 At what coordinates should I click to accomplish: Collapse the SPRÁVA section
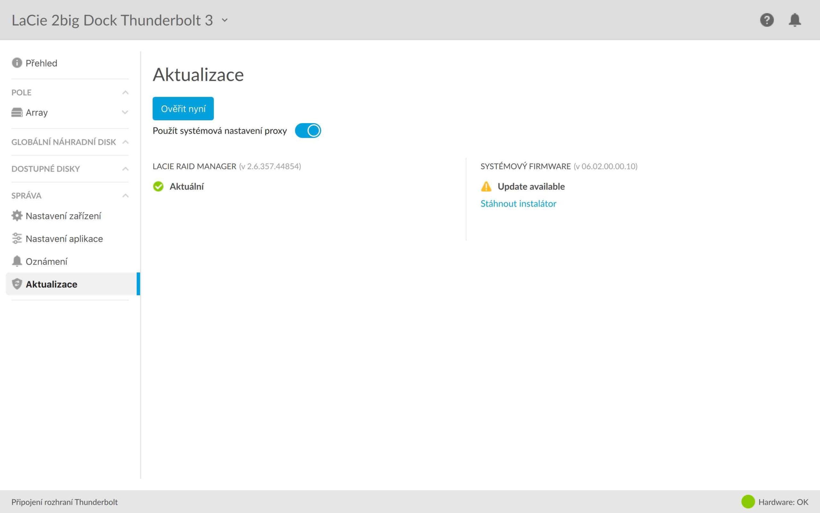tap(125, 196)
